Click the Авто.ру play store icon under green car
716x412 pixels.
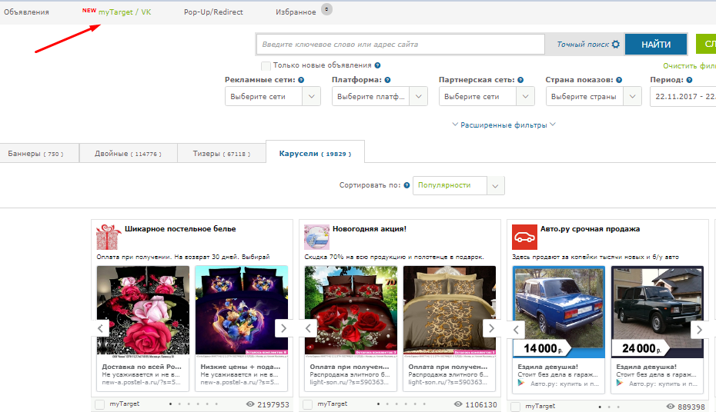tap(620, 384)
